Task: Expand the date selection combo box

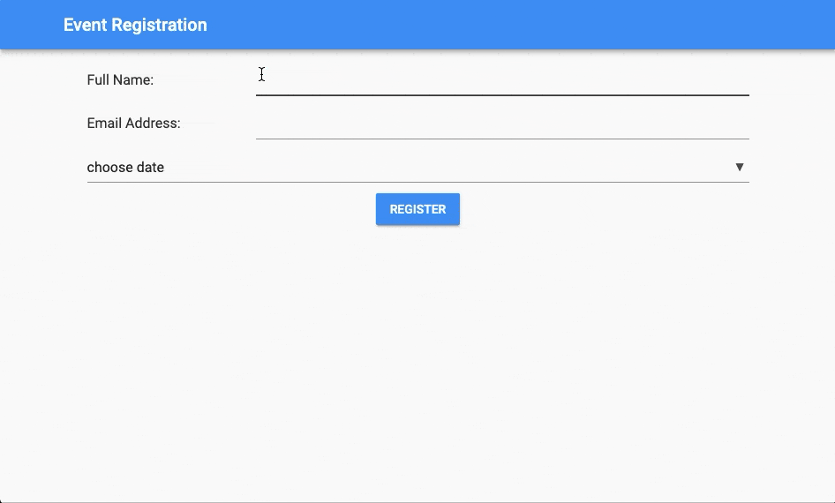Action: (417, 167)
